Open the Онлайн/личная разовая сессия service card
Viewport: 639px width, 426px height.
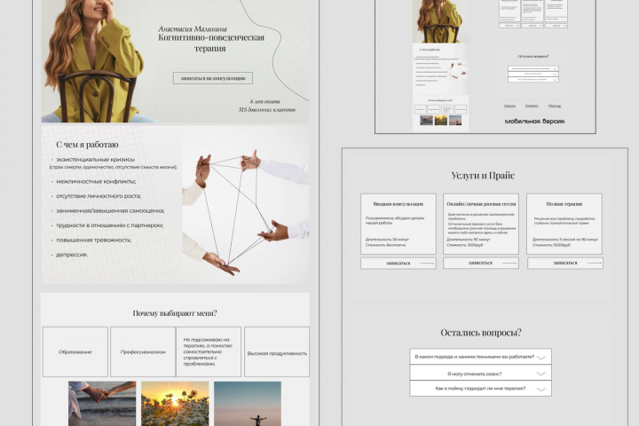point(481,224)
